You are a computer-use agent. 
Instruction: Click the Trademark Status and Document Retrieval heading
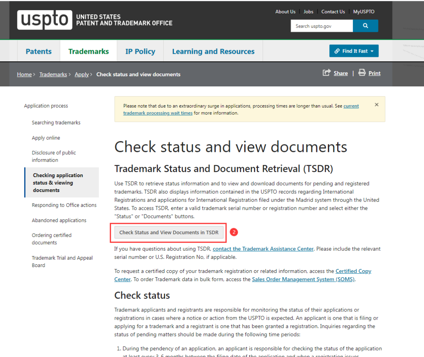(224, 169)
